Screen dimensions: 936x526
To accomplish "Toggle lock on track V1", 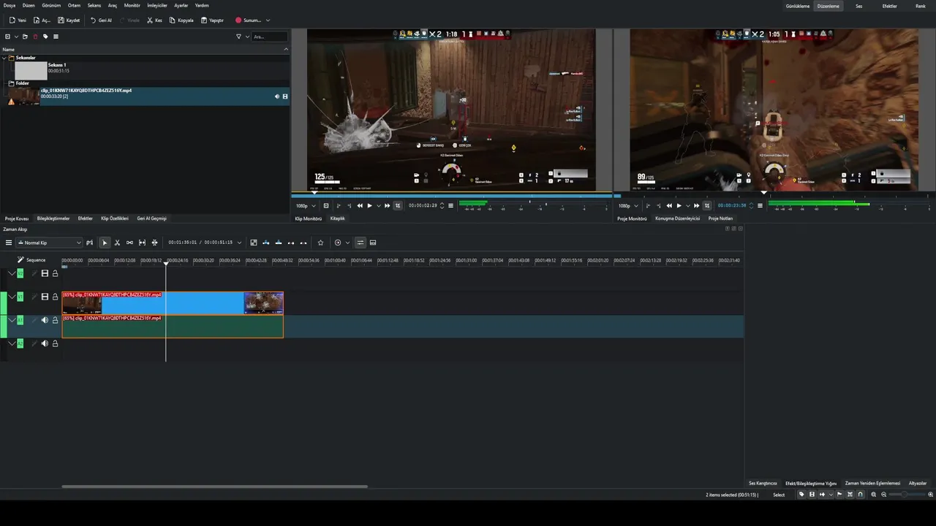I will tap(55, 297).
